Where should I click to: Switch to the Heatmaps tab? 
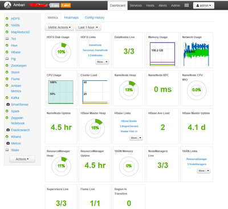pyautogui.click(x=71, y=18)
